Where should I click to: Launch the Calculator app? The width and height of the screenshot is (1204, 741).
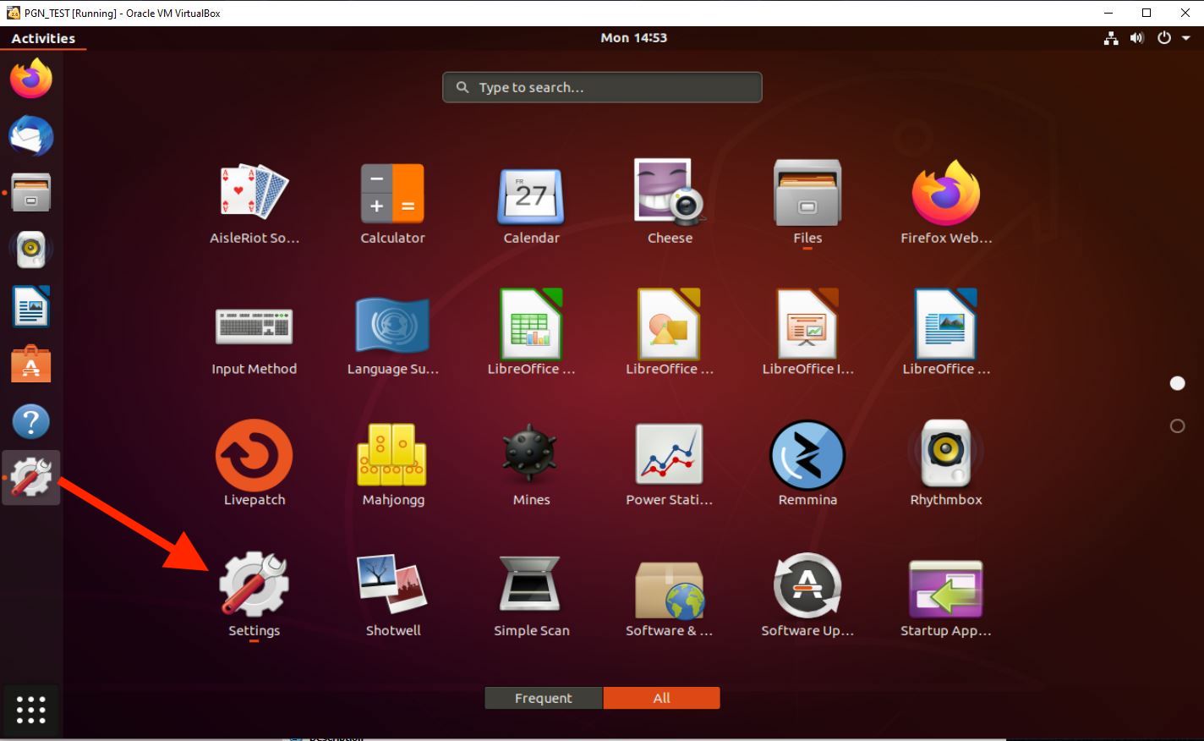pos(392,193)
